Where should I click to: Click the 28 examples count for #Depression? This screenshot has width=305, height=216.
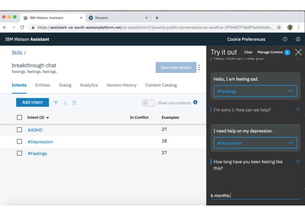pyautogui.click(x=164, y=141)
